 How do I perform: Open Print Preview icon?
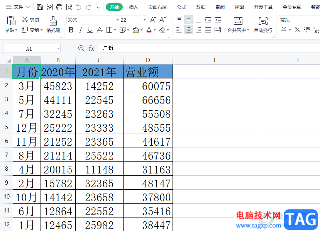click(x=69, y=7)
